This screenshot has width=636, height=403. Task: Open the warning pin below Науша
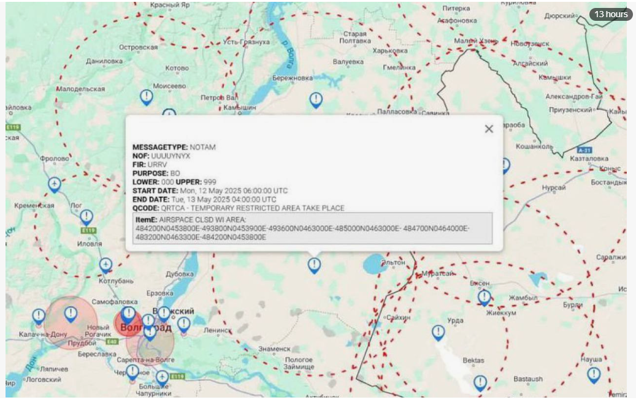(594, 375)
